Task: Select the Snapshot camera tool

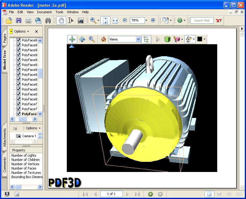Action: 81,21
